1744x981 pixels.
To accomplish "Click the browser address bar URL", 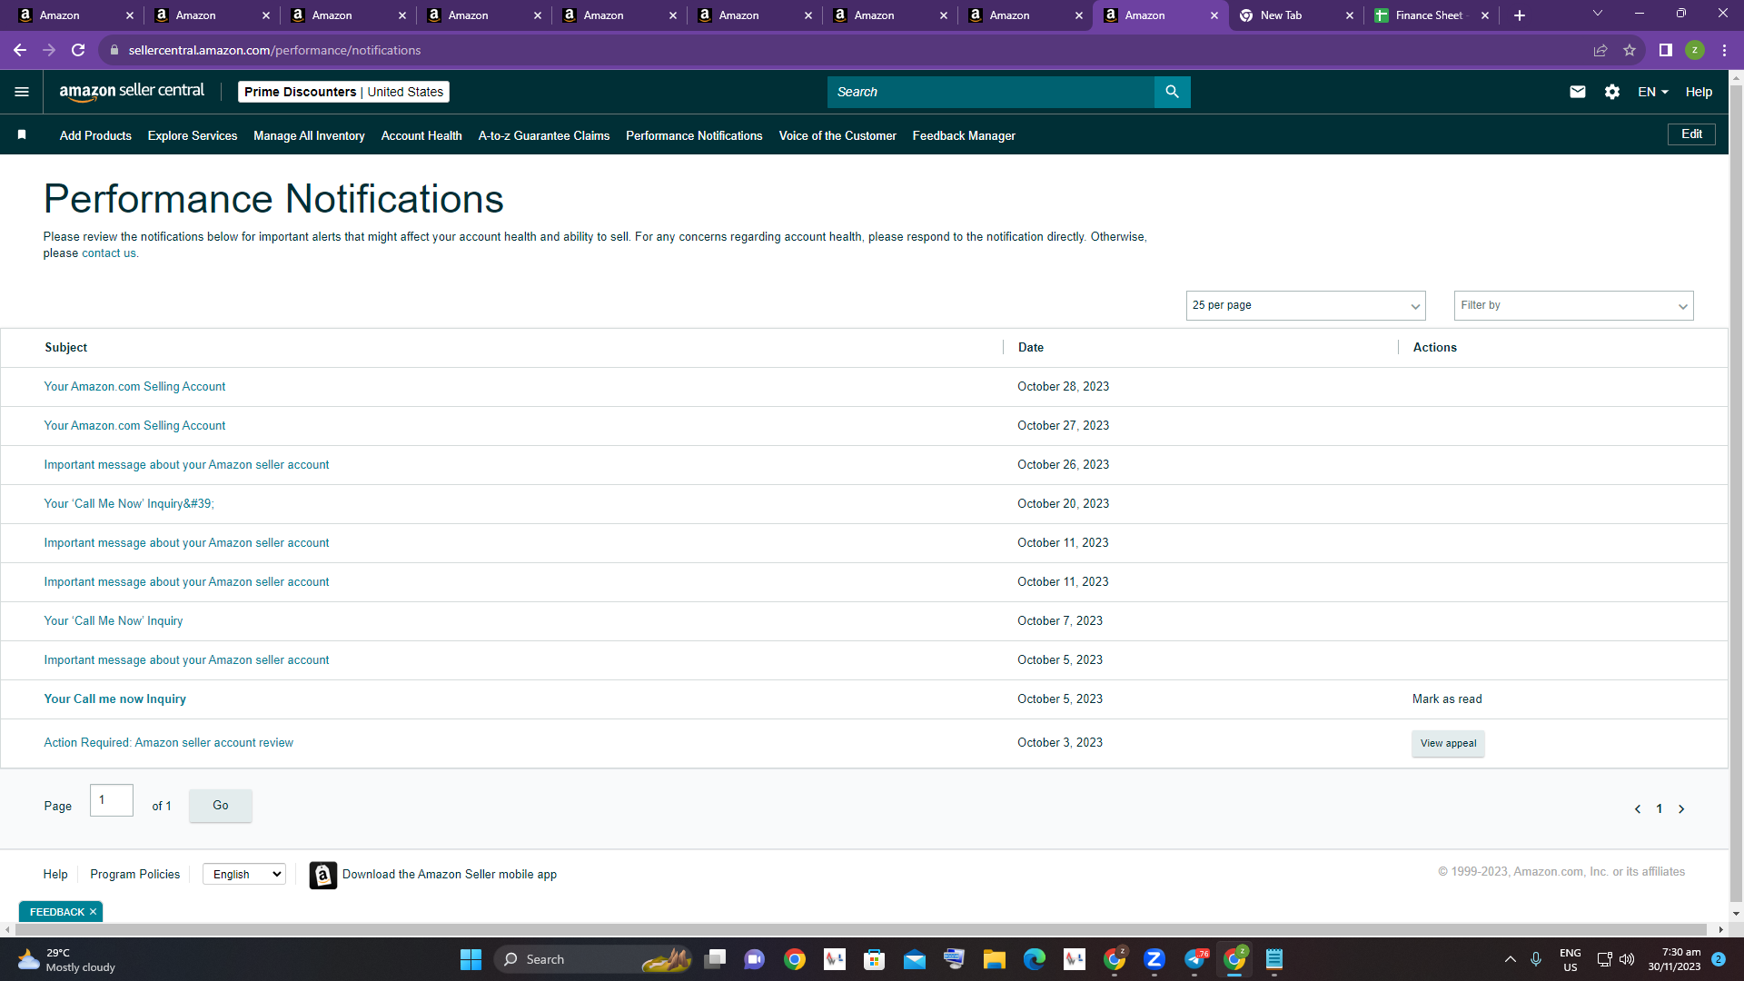I will 274,50.
